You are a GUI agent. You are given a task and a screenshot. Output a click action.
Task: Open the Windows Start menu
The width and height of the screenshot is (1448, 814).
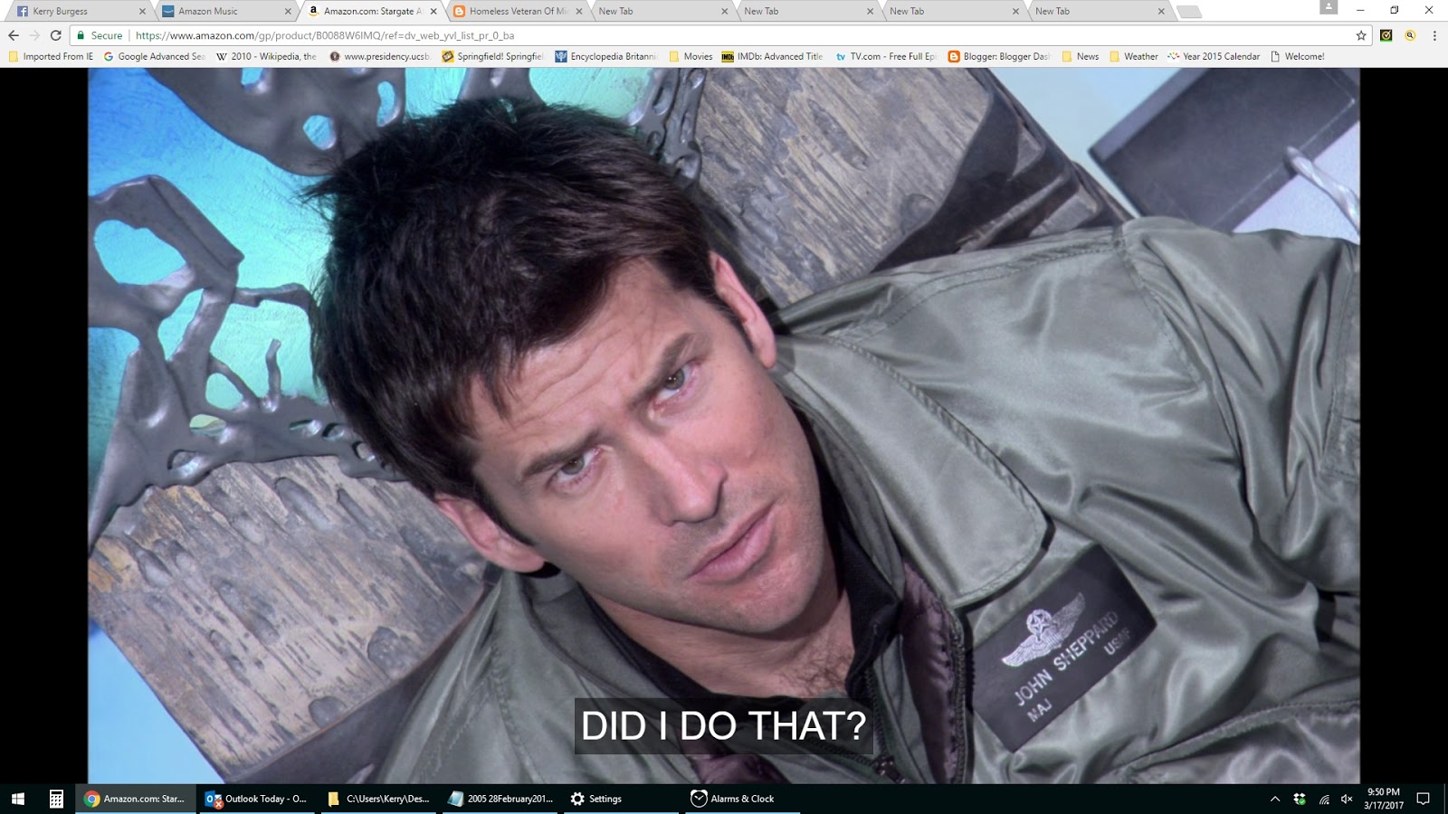point(18,799)
